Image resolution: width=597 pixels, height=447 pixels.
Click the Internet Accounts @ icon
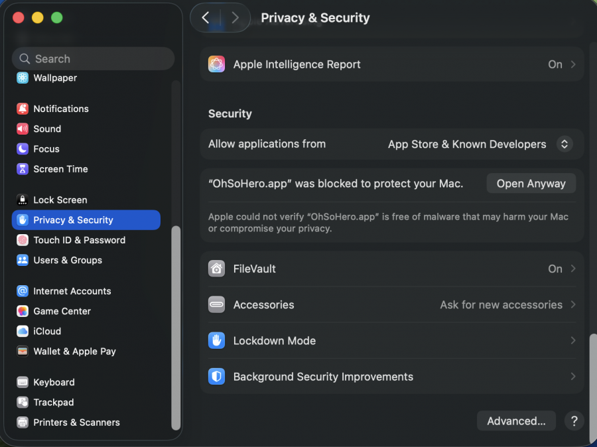[x=23, y=291]
